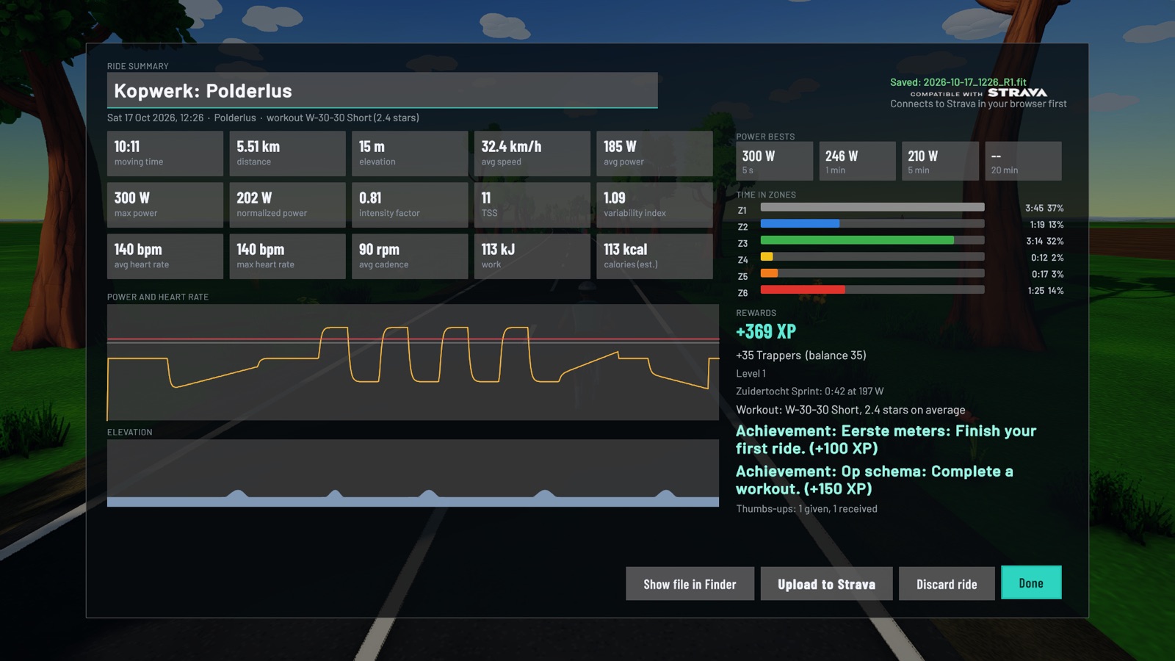
Task: Click the 1.09 variability index tile
Action: [654, 205]
